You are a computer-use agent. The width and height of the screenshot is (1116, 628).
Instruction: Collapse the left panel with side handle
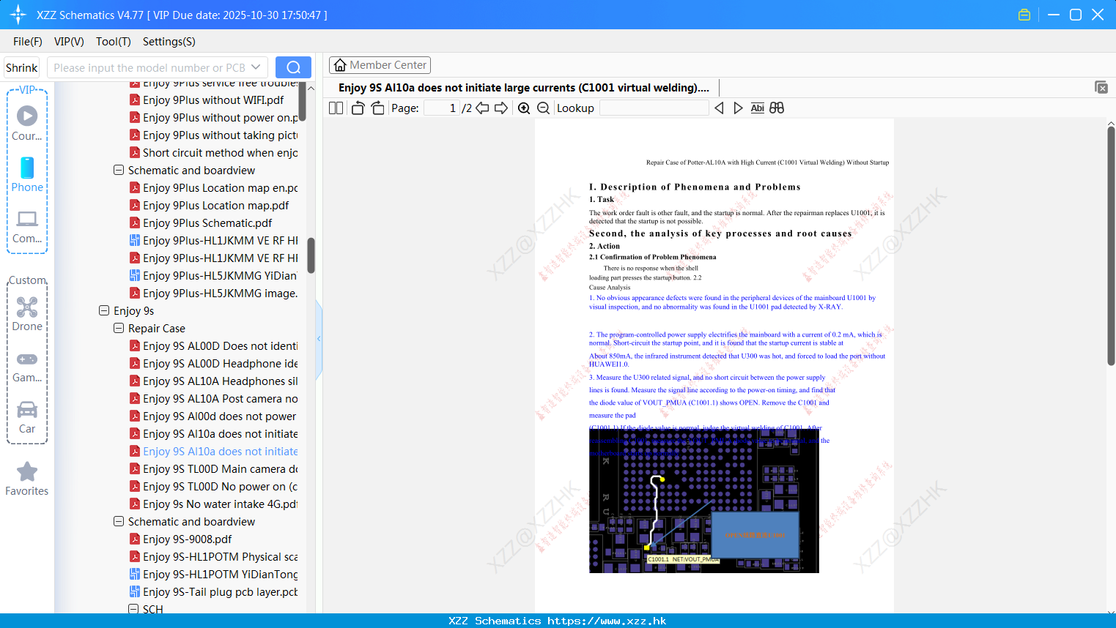pos(319,339)
